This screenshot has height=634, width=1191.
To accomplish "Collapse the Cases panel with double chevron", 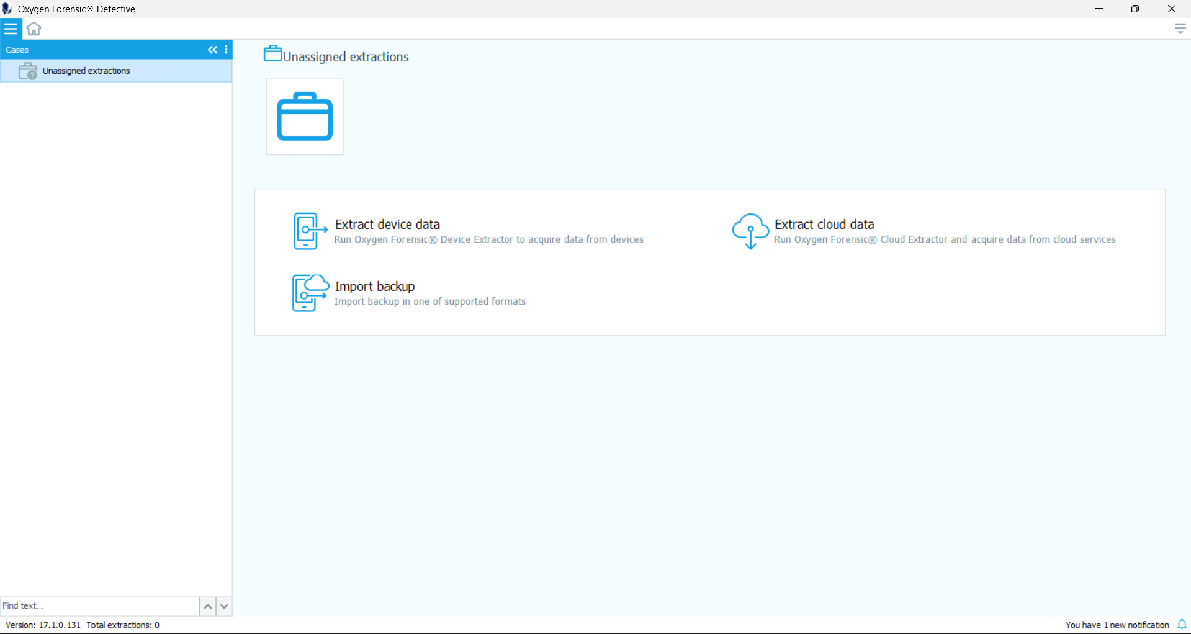I will 212,50.
